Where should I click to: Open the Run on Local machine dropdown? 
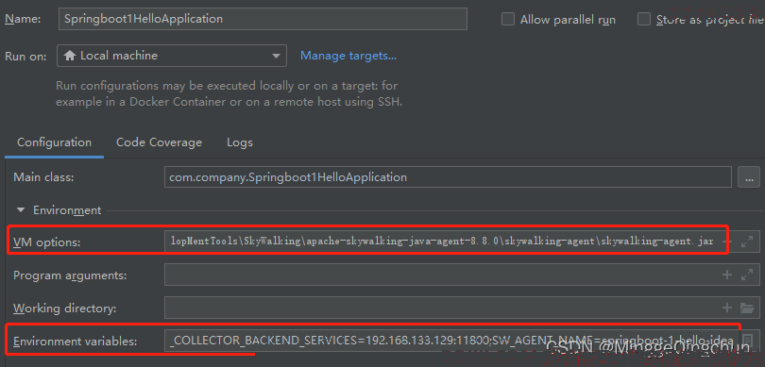(172, 56)
